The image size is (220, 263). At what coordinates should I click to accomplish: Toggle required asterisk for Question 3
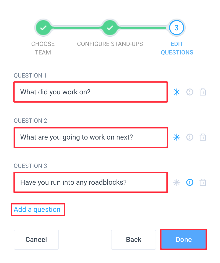pos(177,182)
